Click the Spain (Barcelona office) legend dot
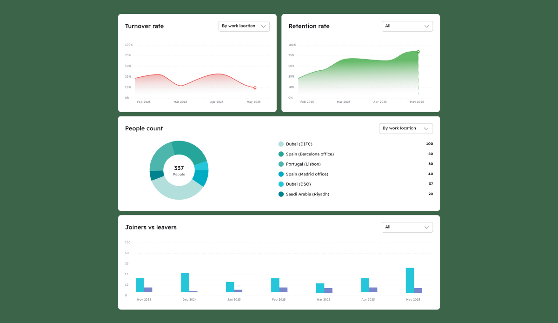Image resolution: width=558 pixels, height=323 pixels. click(x=281, y=154)
